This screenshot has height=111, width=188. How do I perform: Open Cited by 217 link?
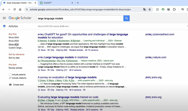[x=62, y=70]
